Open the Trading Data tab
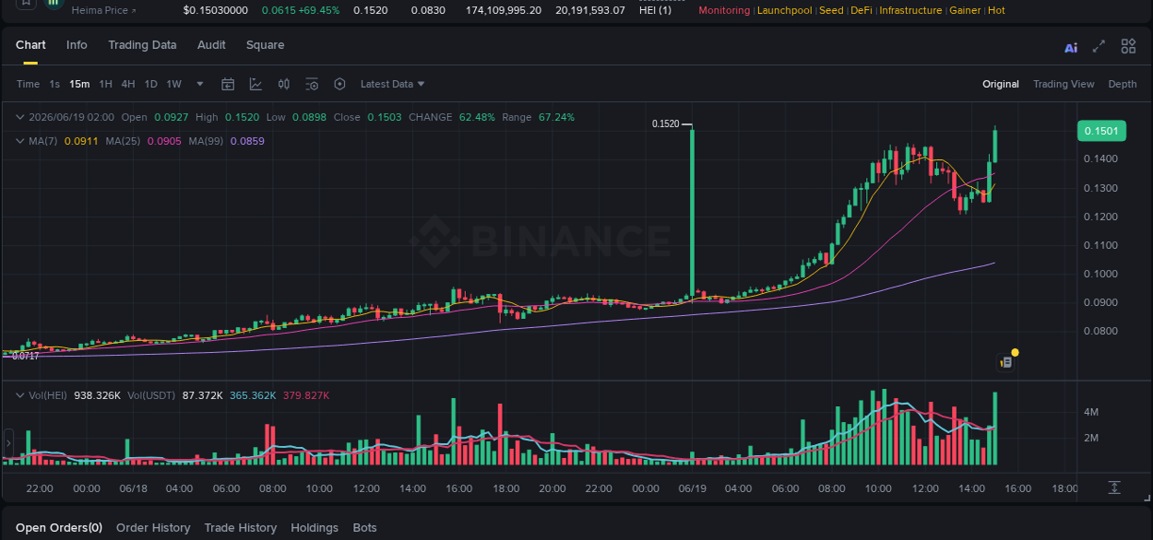 point(142,45)
